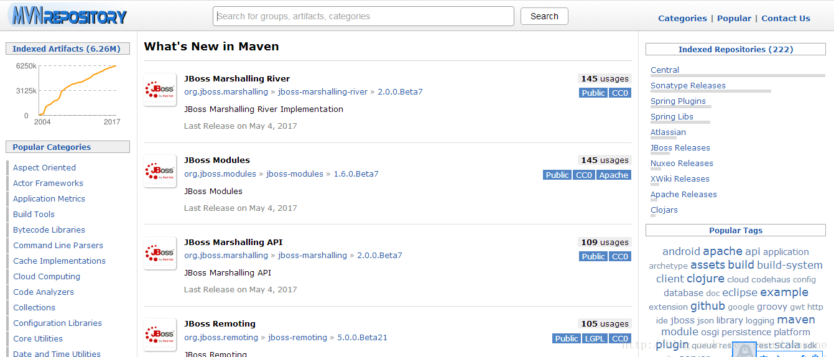Open the Categories top navigation link

coord(682,18)
